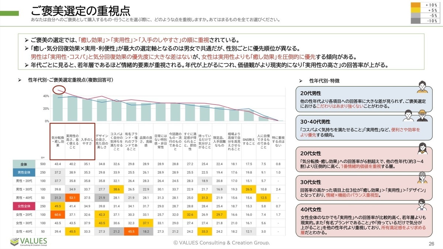Click the 気分転換・癒し効果 column header

coord(58,141)
